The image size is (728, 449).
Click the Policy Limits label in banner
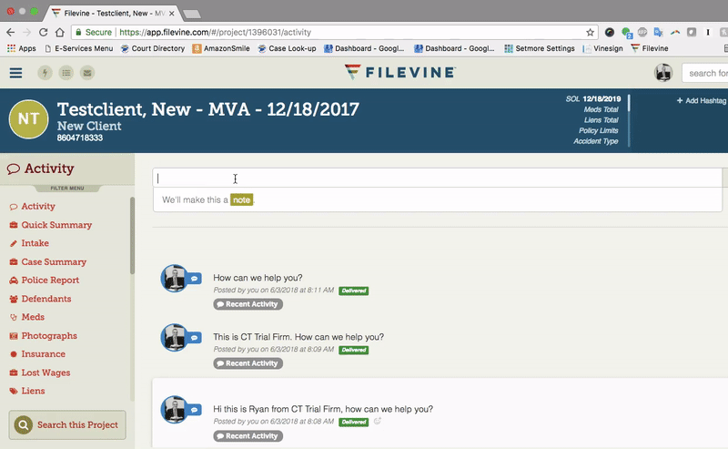[x=599, y=130]
